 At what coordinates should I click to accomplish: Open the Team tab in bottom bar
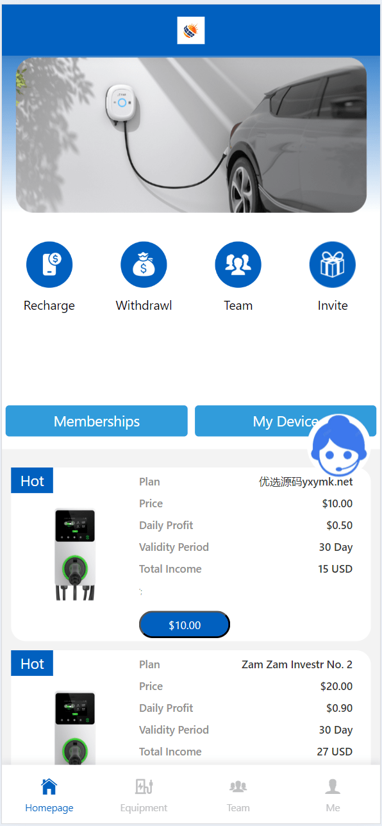[x=238, y=795]
